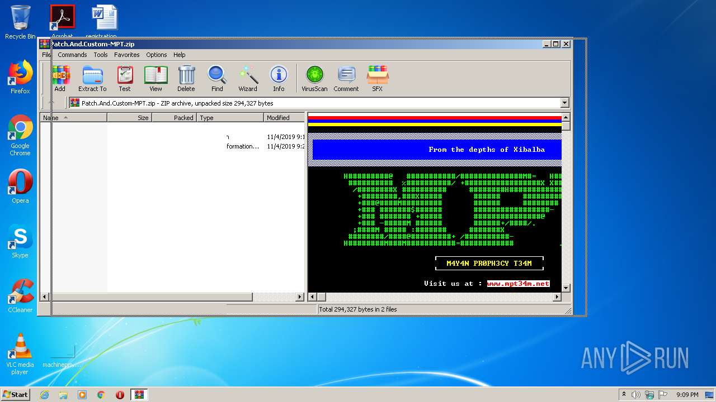Screen dimensions: 716x402
Task: Run Test on the archive
Action: click(x=125, y=79)
